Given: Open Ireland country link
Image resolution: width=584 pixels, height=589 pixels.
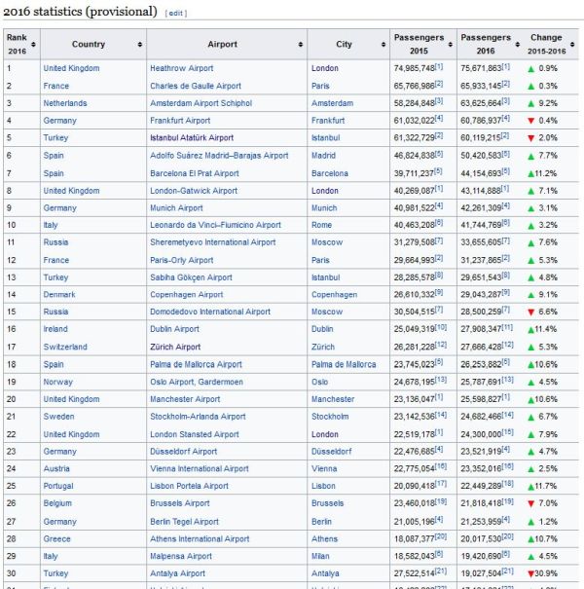Looking at the screenshot, I should tap(55, 329).
